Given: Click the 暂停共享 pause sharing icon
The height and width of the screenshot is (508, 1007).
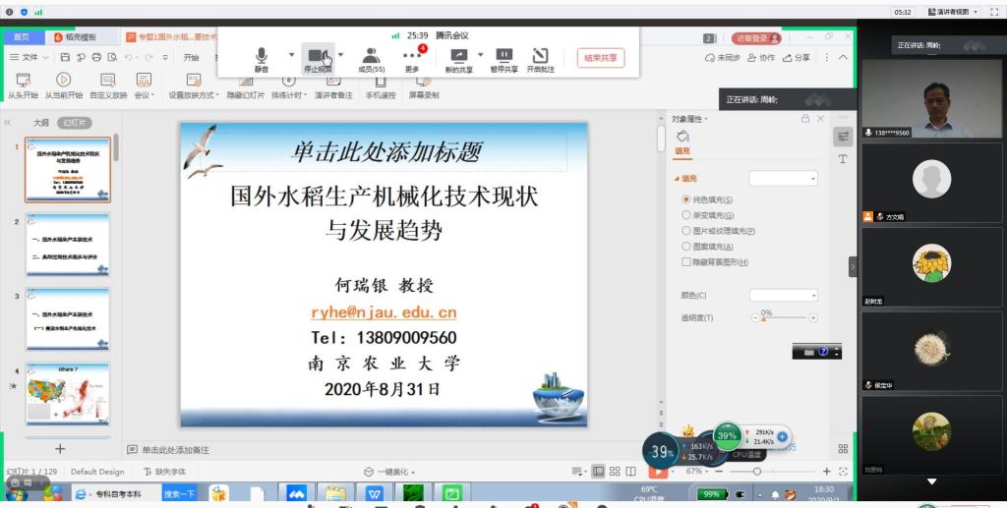Looking at the screenshot, I should pos(503,56).
